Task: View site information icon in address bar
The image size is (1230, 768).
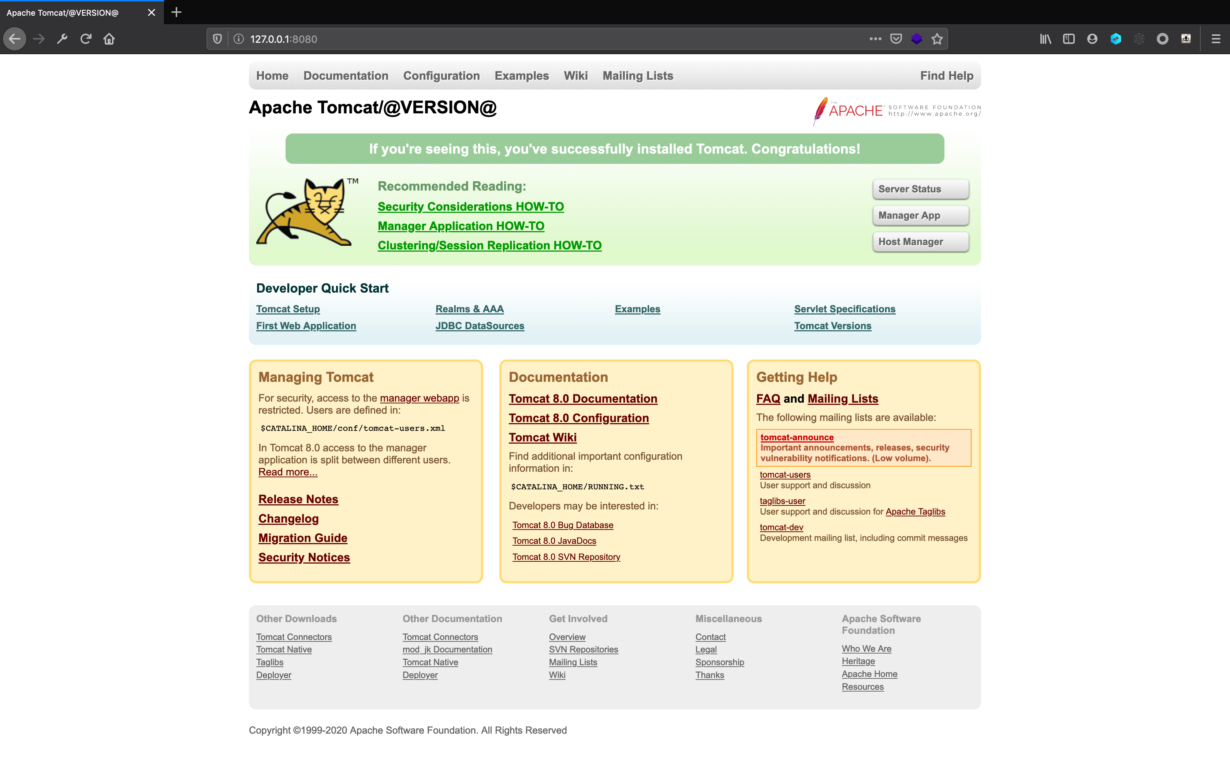Action: [x=238, y=39]
